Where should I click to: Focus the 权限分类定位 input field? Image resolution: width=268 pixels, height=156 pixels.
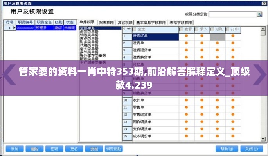click(233, 14)
